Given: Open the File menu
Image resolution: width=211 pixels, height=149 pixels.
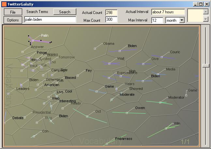Looking at the screenshot, I should (x=13, y=12).
